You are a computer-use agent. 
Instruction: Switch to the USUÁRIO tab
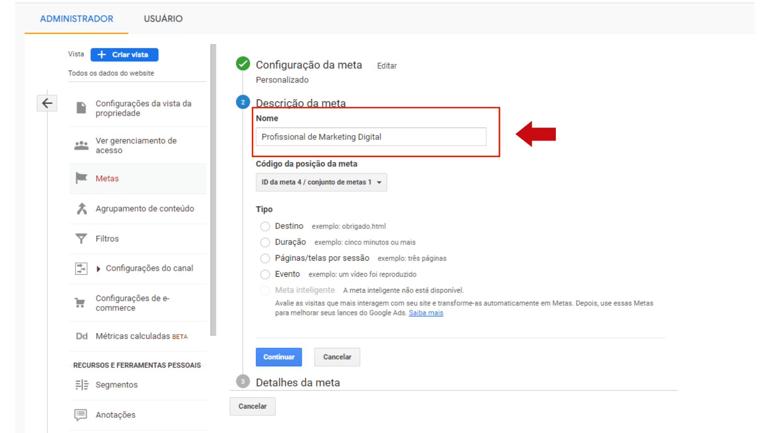pos(163,18)
